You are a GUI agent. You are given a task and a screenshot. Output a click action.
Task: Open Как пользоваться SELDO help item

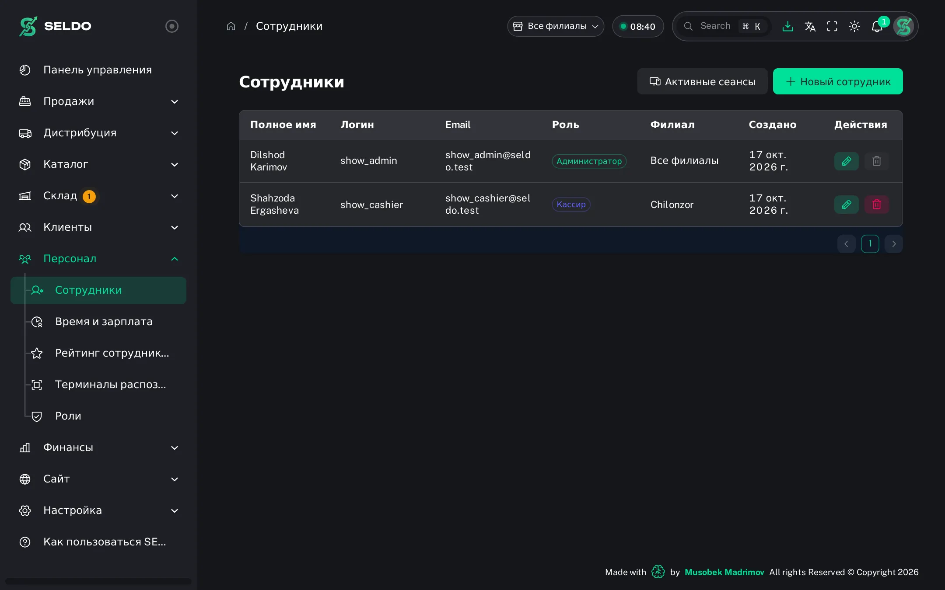pos(98,542)
